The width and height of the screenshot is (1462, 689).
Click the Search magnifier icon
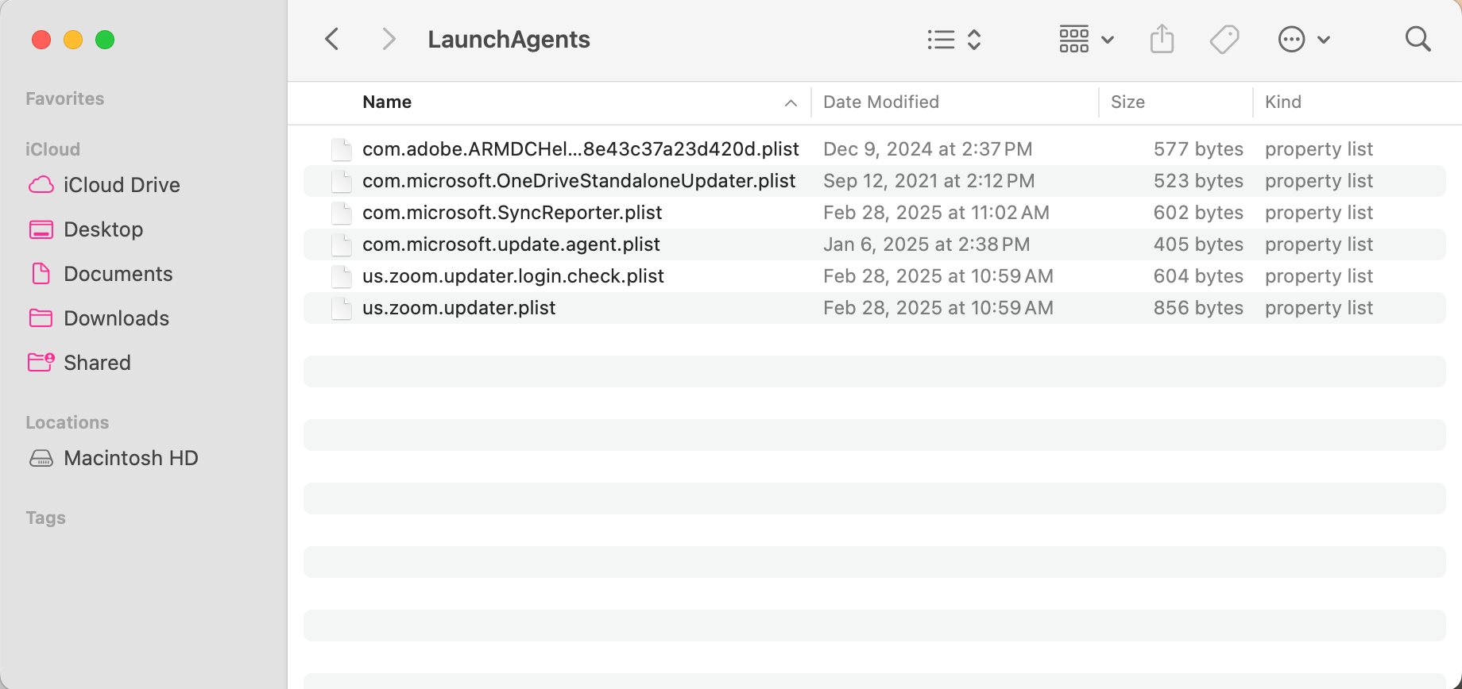click(x=1418, y=39)
